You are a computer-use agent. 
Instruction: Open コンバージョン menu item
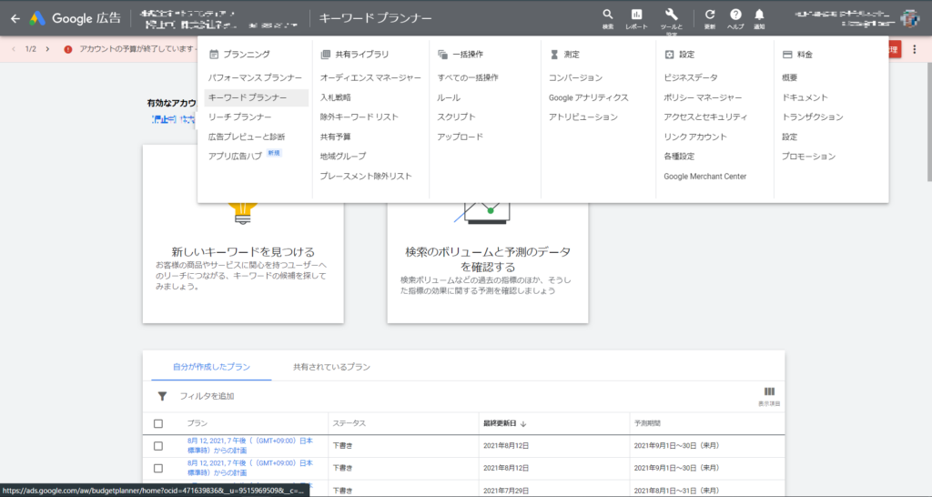(x=575, y=78)
